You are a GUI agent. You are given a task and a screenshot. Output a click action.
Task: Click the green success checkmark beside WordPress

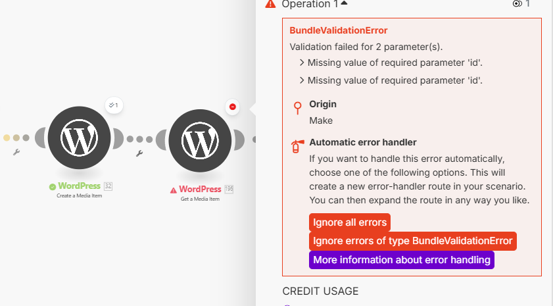pyautogui.click(x=53, y=187)
